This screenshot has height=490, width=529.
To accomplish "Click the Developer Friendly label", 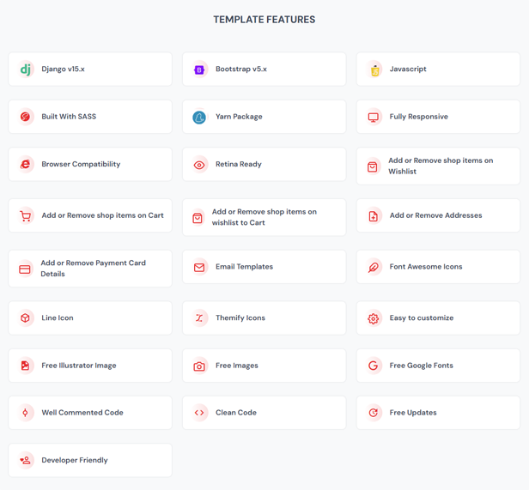I will (75, 461).
